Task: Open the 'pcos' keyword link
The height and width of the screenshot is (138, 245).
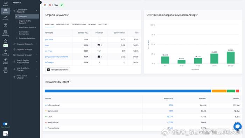Action: (47, 45)
